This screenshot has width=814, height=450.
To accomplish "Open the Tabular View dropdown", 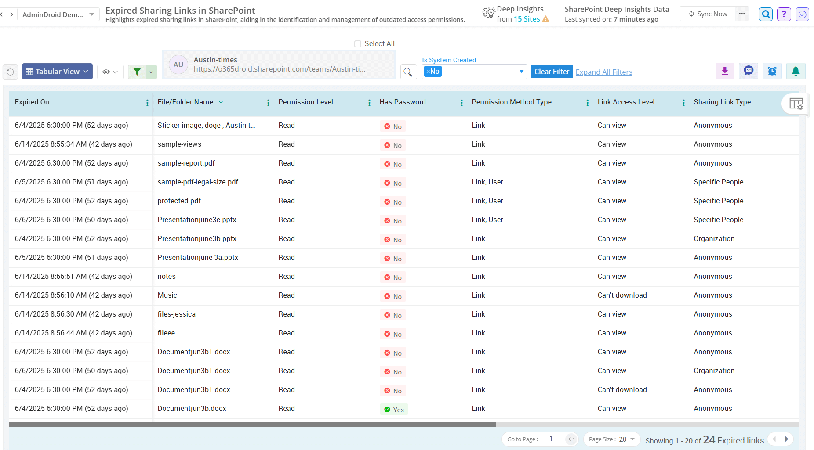I will [57, 71].
